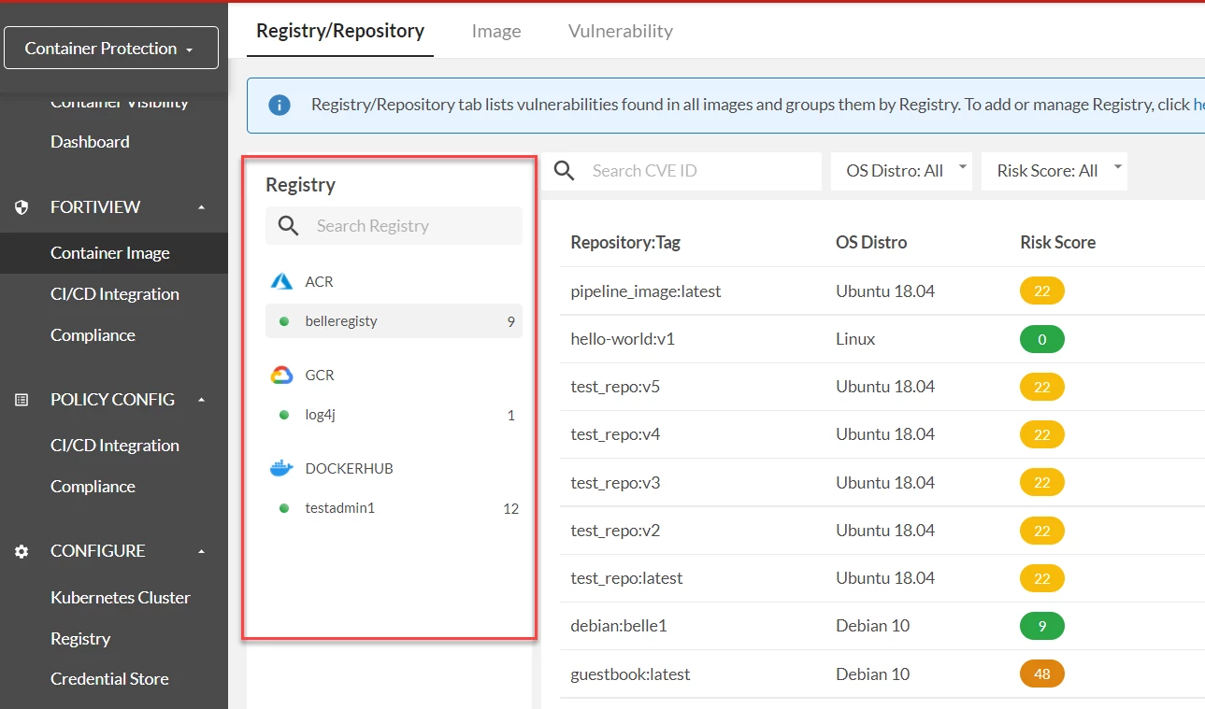Open Compliance under POLICY CONFIG
Image resolution: width=1205 pixels, height=709 pixels.
click(x=93, y=487)
